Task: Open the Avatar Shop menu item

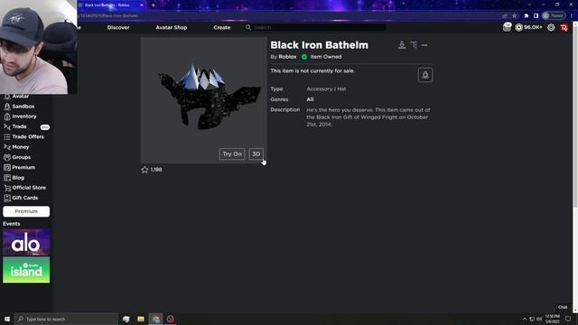Action: pyautogui.click(x=172, y=27)
